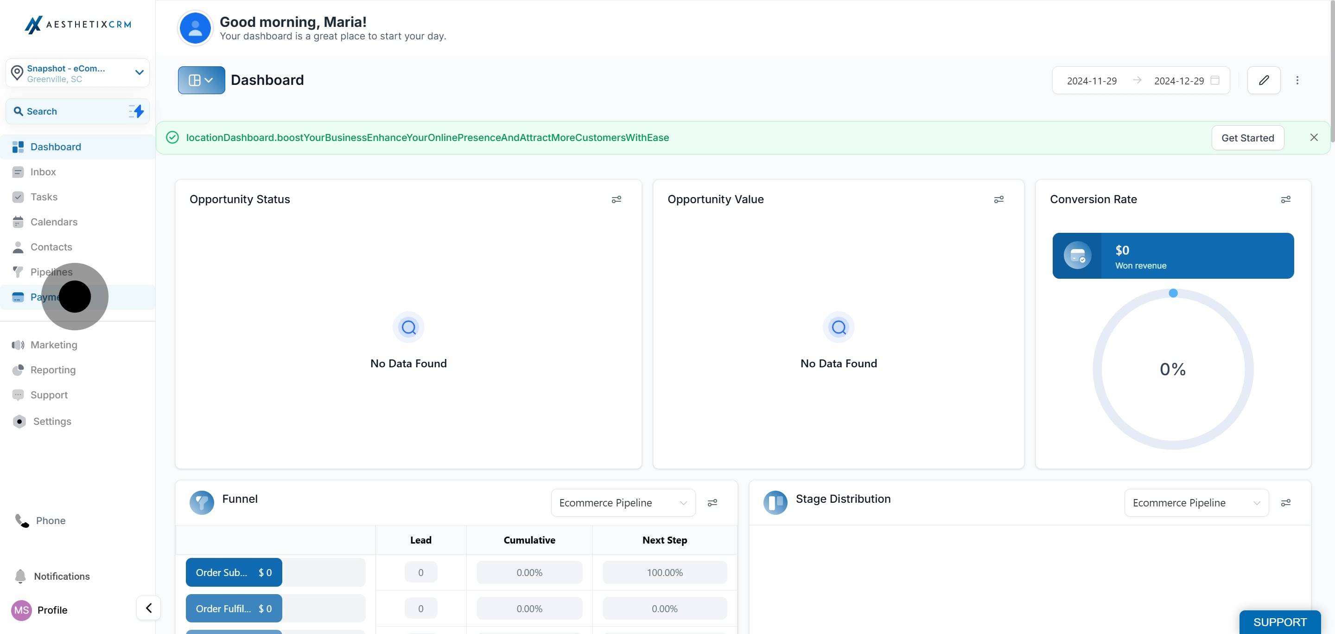Click the lightning quick actions icon
1335x634 pixels.
point(136,111)
